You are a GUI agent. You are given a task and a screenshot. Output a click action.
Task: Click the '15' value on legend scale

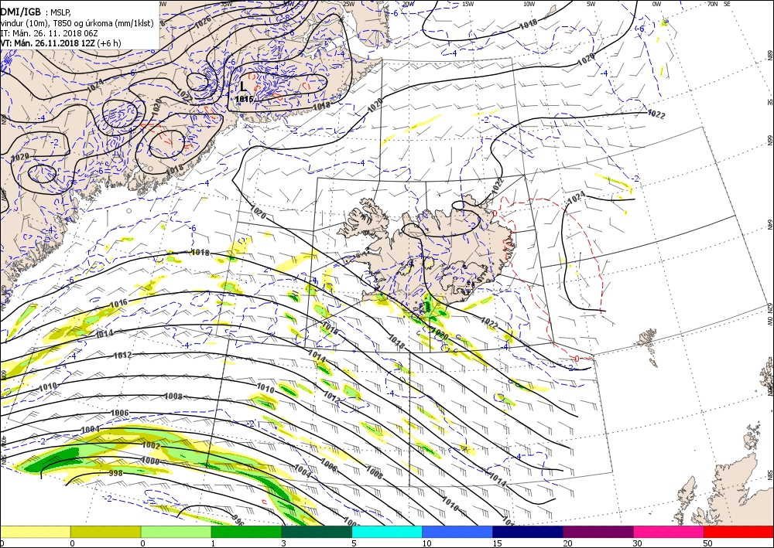click(497, 543)
